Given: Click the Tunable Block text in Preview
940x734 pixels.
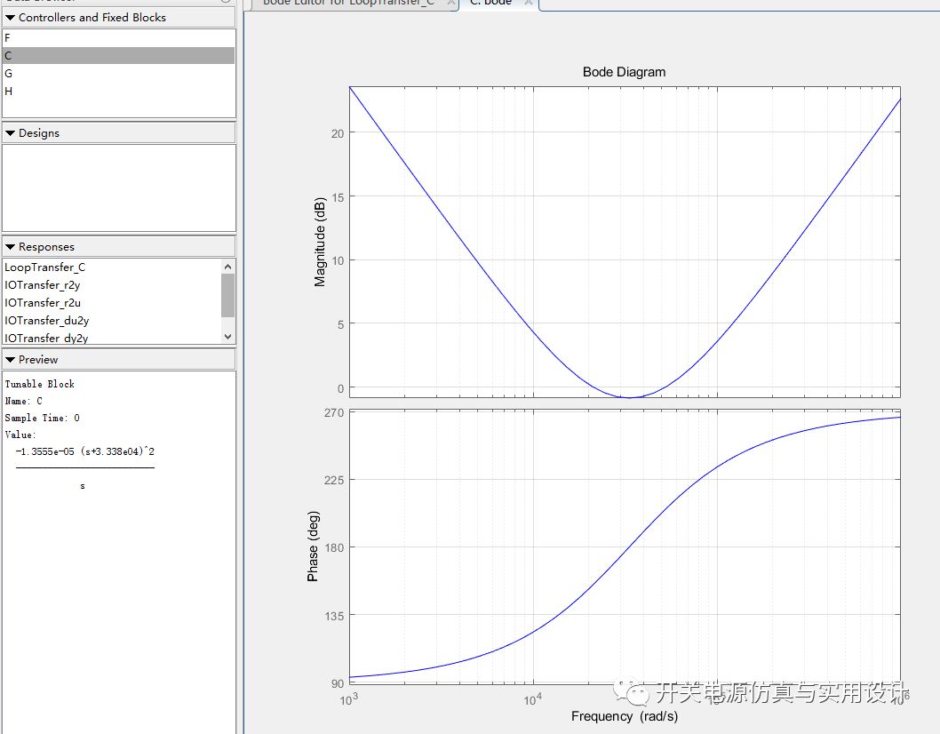Looking at the screenshot, I should pos(40,384).
